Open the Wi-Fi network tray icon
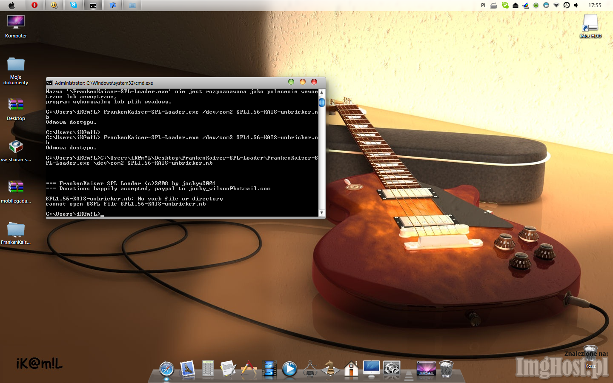The width and height of the screenshot is (613, 383). [556, 5]
